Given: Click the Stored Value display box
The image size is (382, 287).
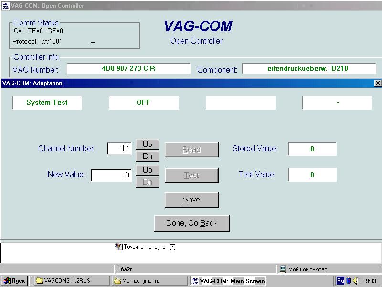Looking at the screenshot, I should (x=312, y=149).
